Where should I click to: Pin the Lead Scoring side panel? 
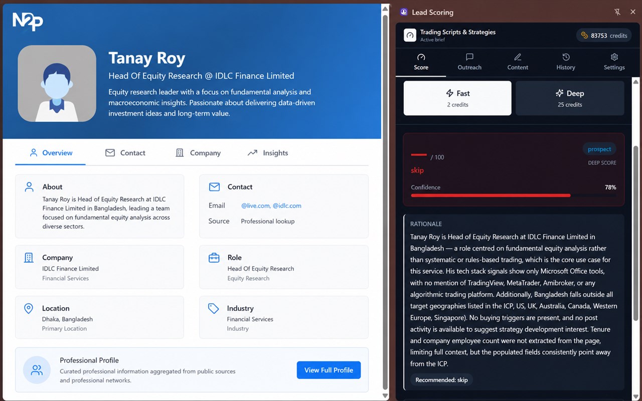pyautogui.click(x=617, y=12)
